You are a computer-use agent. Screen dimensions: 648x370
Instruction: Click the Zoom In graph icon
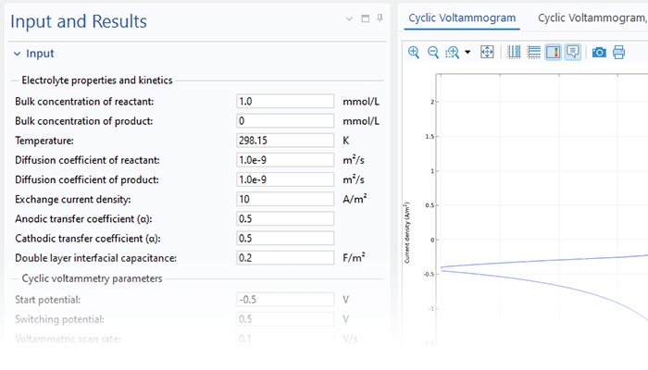point(414,52)
